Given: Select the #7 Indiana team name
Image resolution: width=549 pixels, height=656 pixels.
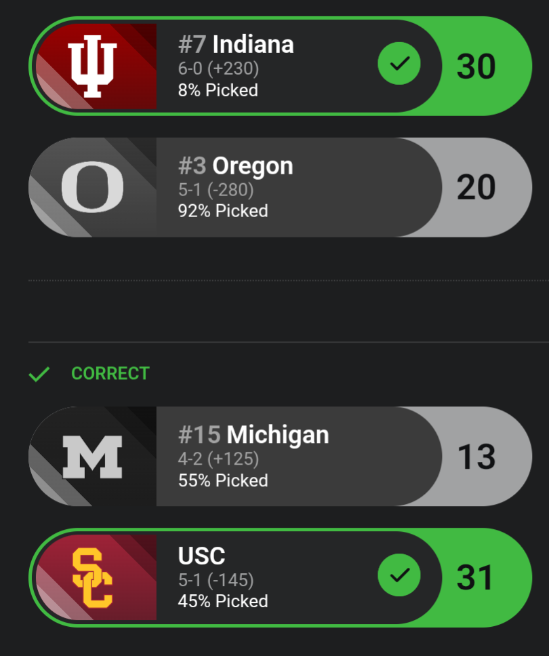Looking at the screenshot, I should click(236, 45).
